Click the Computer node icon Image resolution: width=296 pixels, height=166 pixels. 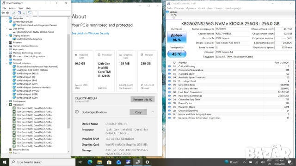pyautogui.click(x=10, y=18)
